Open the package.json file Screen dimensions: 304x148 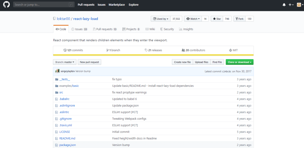[67, 145]
